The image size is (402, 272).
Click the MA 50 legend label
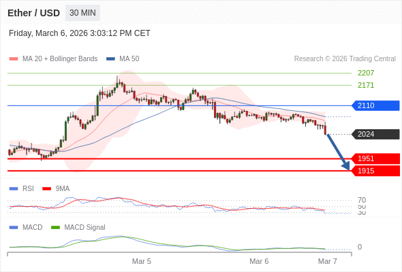(129, 59)
